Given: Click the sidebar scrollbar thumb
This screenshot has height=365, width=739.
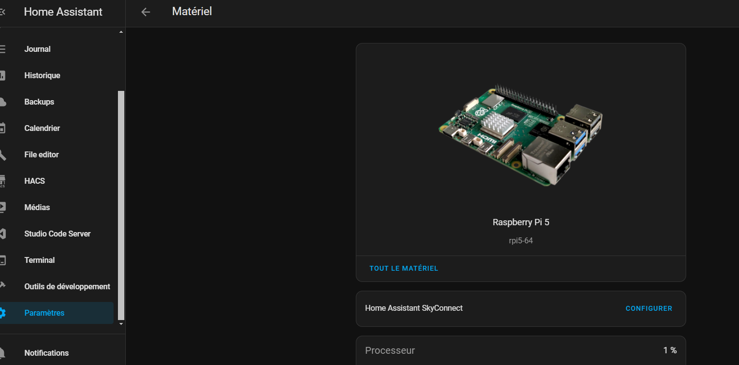Looking at the screenshot, I should (x=121, y=205).
